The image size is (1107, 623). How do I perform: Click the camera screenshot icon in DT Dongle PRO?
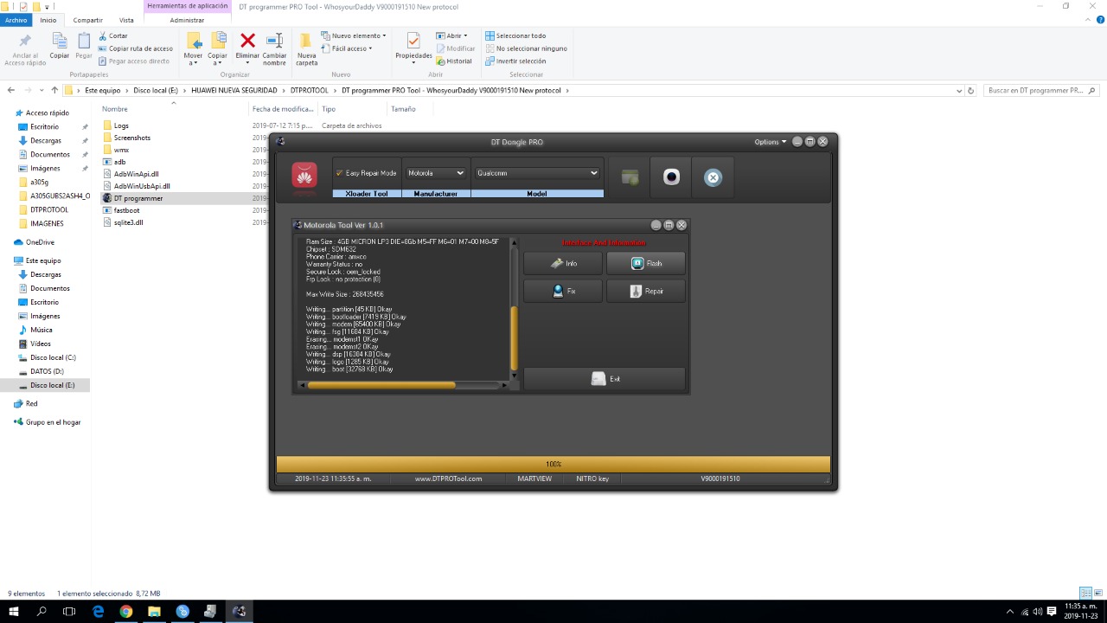(671, 177)
